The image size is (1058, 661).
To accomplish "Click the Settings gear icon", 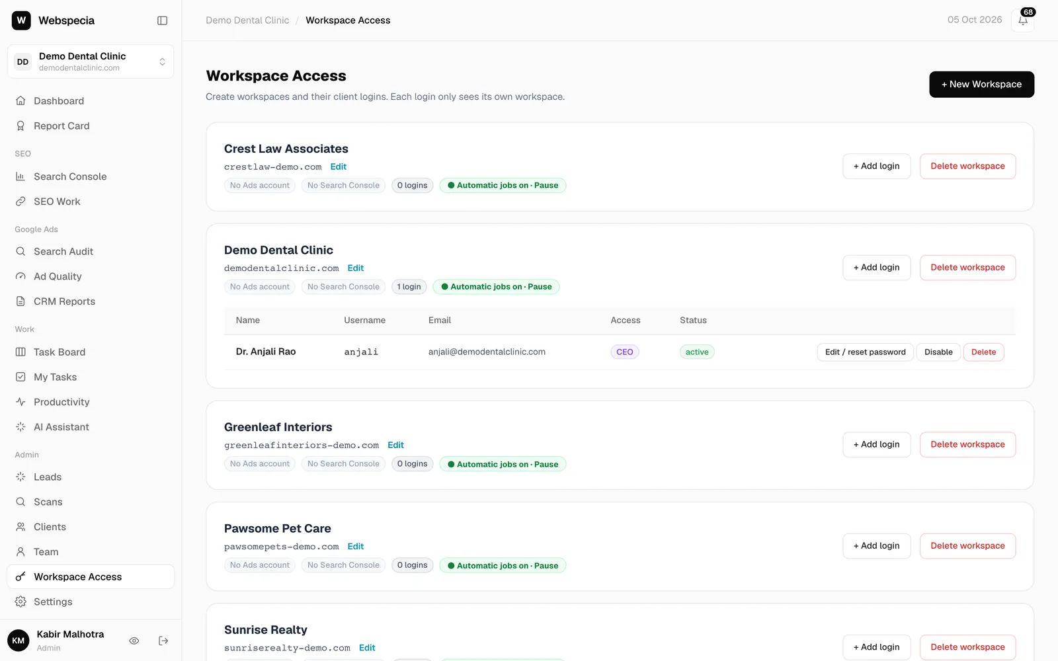I will click(20, 602).
